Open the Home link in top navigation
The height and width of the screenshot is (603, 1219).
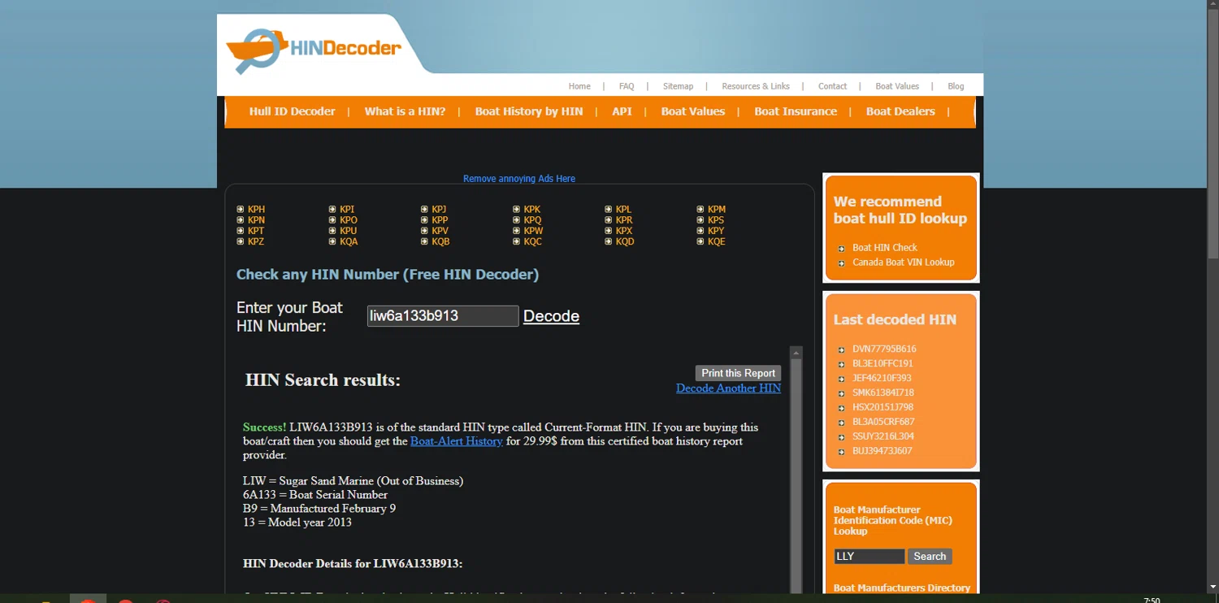pyautogui.click(x=579, y=86)
